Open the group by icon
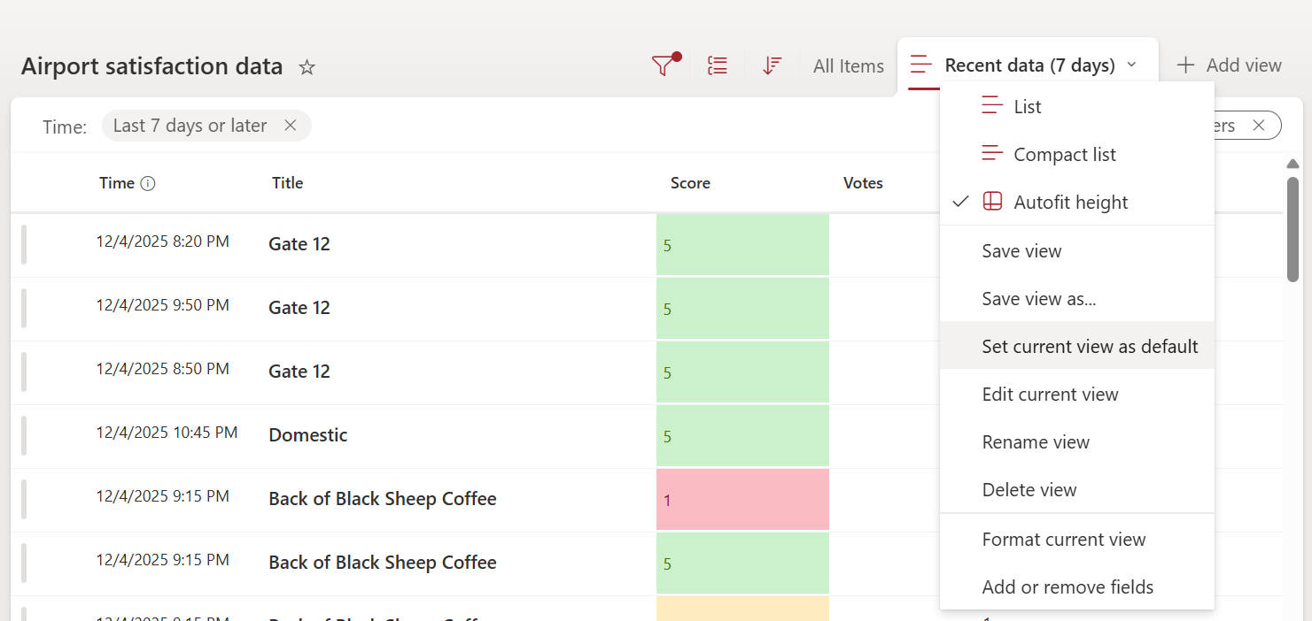Viewport: 1312px width, 621px height. pos(718,65)
